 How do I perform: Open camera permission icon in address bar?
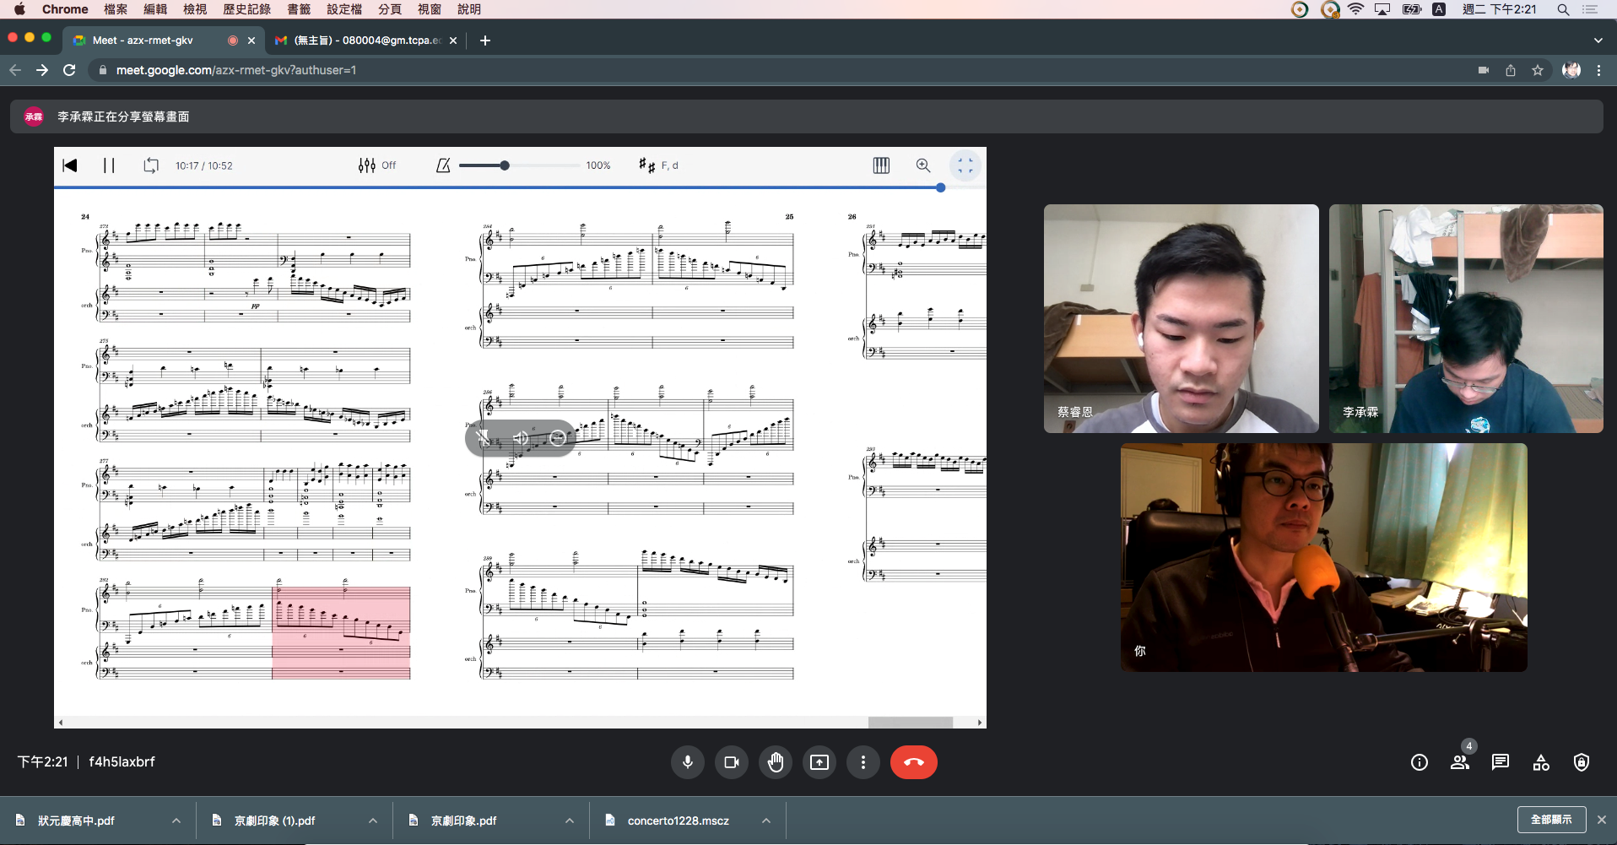(x=1484, y=70)
